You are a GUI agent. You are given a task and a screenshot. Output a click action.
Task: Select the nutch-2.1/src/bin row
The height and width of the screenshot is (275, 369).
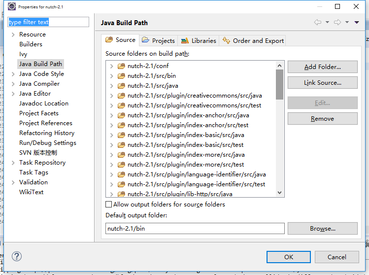pyautogui.click(x=152, y=76)
